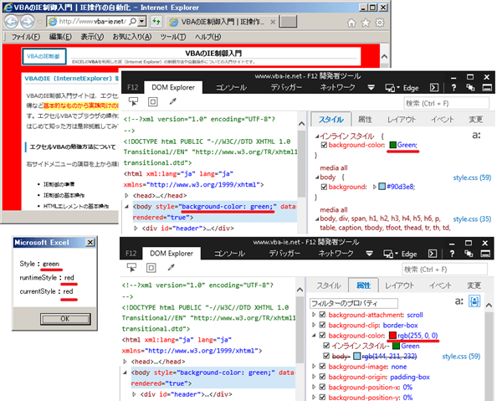Click help question mark in lower developer tools
Viewport: 502px width, 401px height.
click(452, 254)
